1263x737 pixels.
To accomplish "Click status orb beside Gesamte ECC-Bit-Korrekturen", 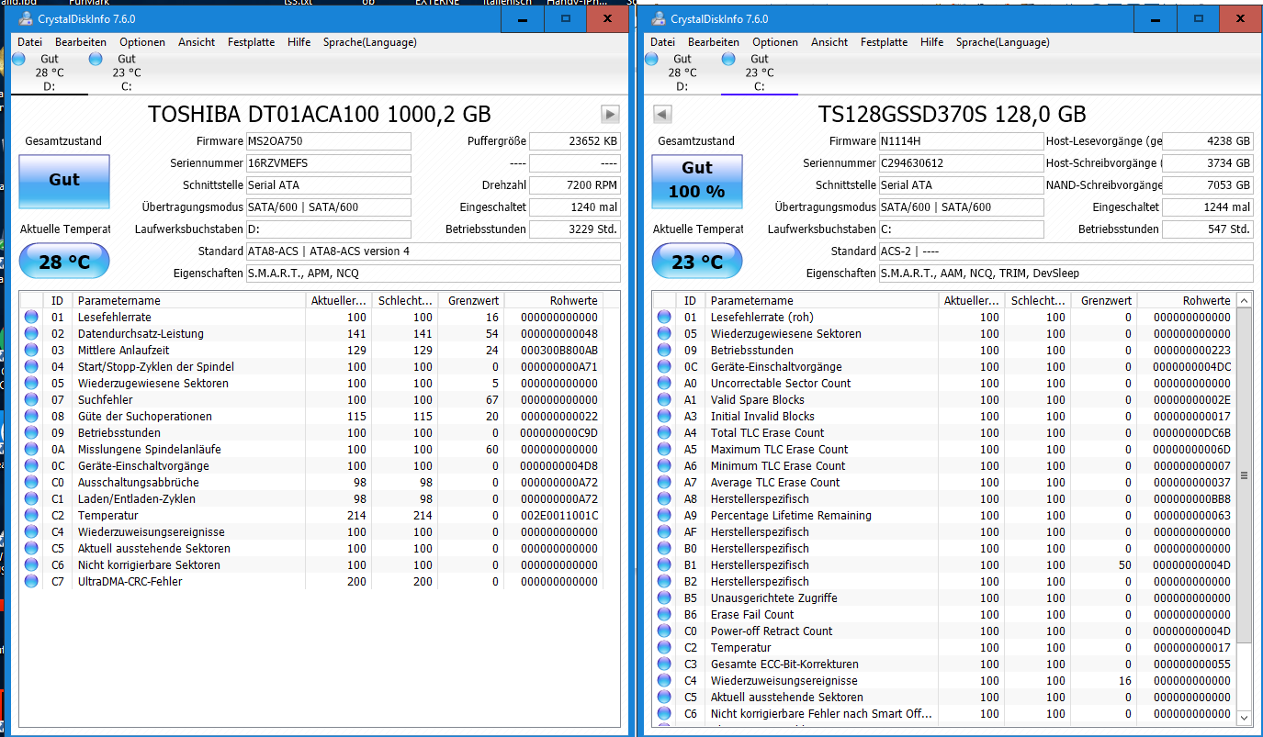I will [x=664, y=664].
